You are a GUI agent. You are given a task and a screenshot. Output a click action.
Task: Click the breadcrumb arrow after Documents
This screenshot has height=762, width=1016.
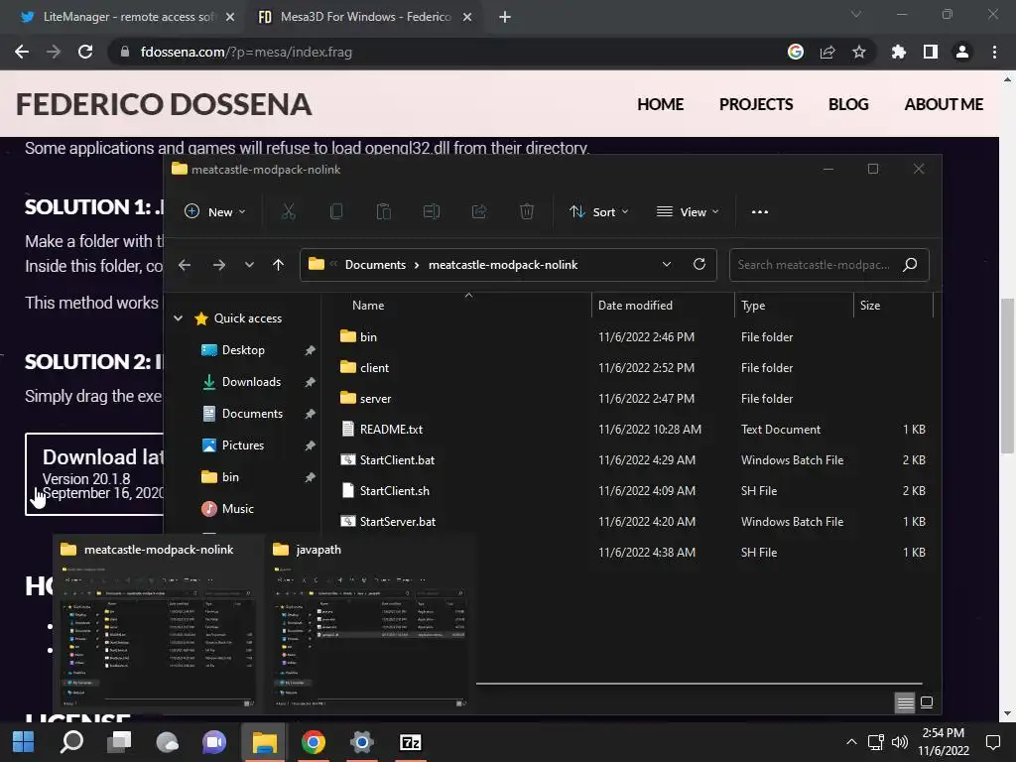click(417, 265)
